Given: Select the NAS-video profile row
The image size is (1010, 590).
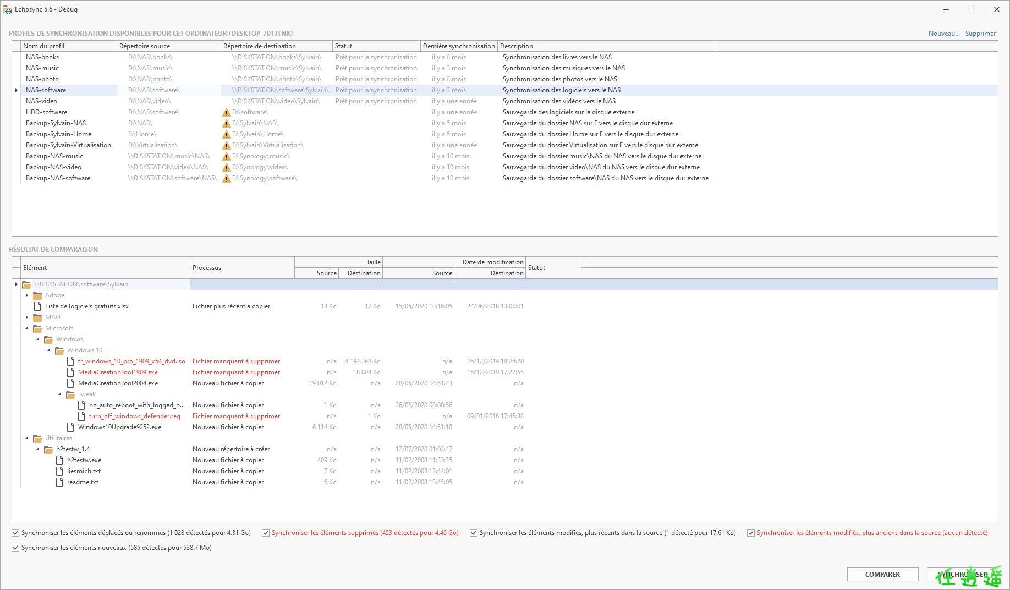Looking at the screenshot, I should click(x=504, y=101).
